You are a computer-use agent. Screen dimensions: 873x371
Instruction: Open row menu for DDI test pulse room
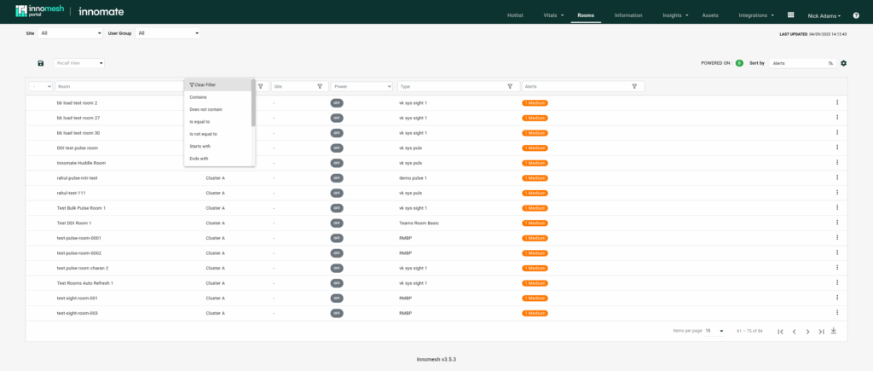837,148
